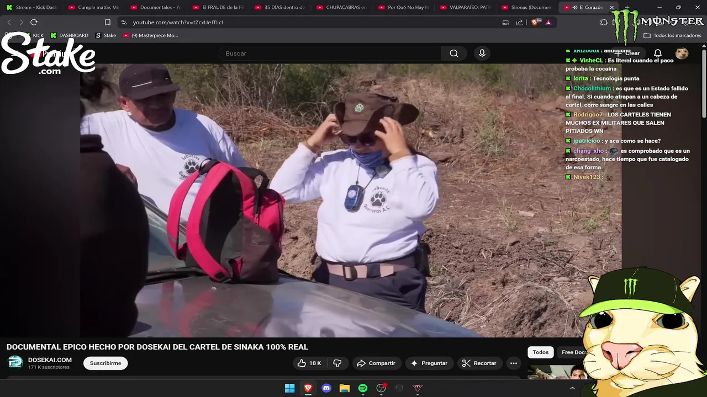Screen dimensions: 707x397
Task: Like the video with 18 K likes
Action: tap(309, 363)
